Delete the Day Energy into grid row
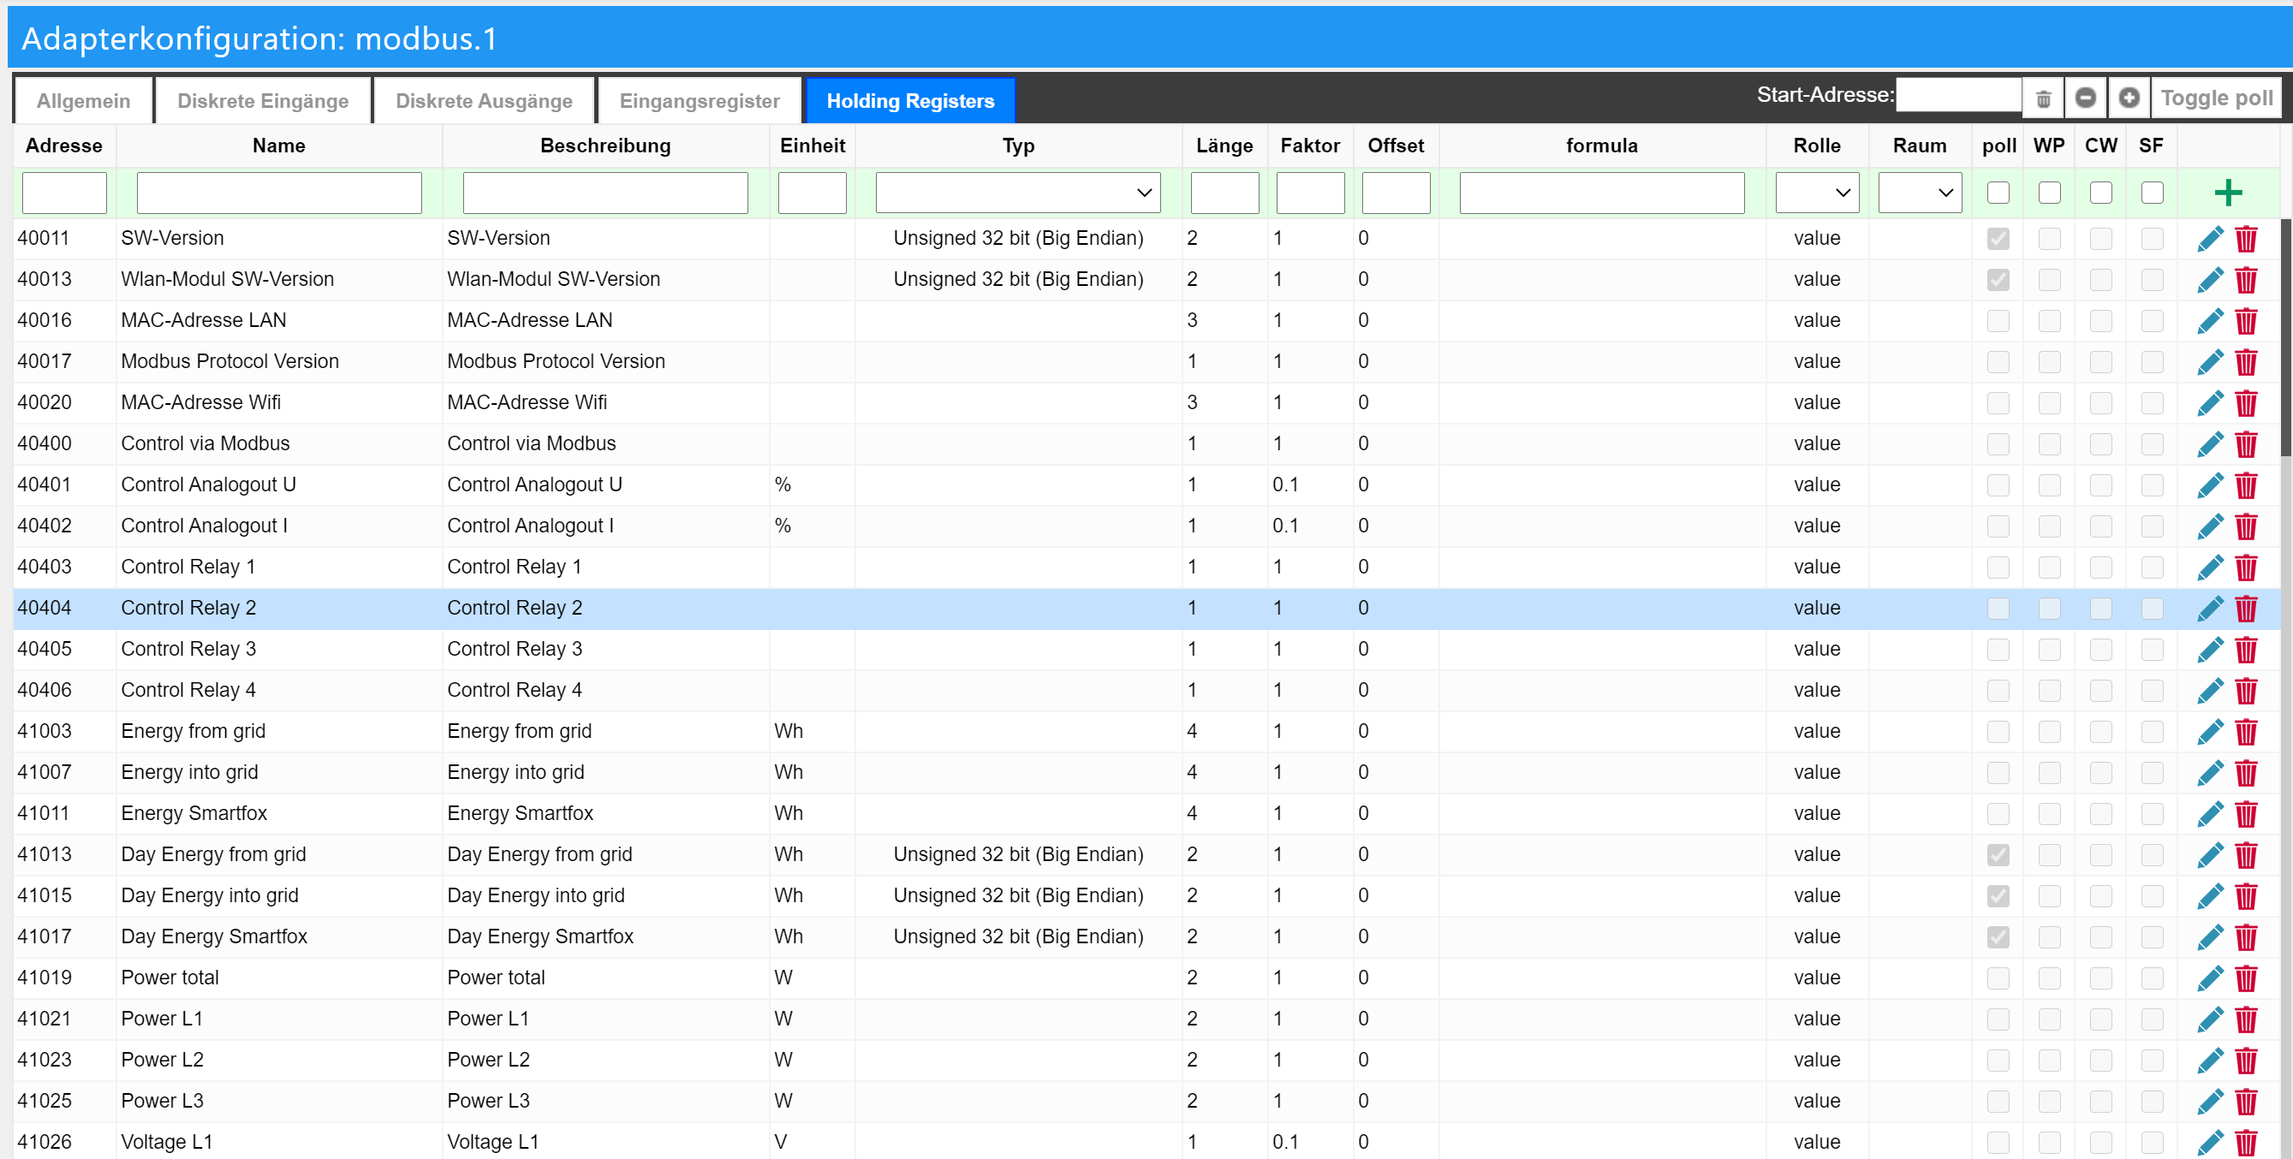Image resolution: width=2293 pixels, height=1159 pixels. (x=2246, y=895)
